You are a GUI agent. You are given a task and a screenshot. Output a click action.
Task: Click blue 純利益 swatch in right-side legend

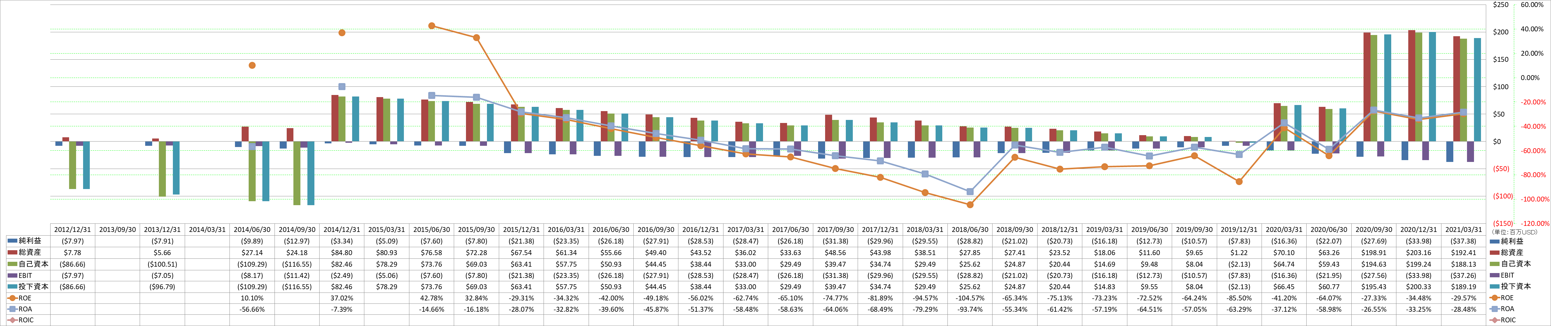pyautogui.click(x=1494, y=241)
